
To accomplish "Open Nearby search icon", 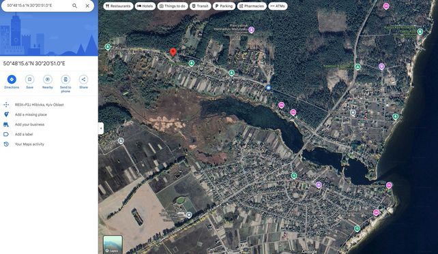I will click(48, 80).
